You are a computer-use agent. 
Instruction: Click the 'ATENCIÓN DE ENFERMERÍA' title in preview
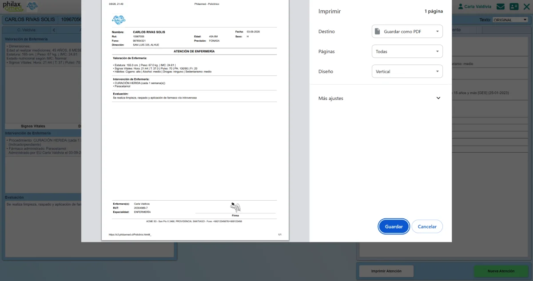coord(194,51)
